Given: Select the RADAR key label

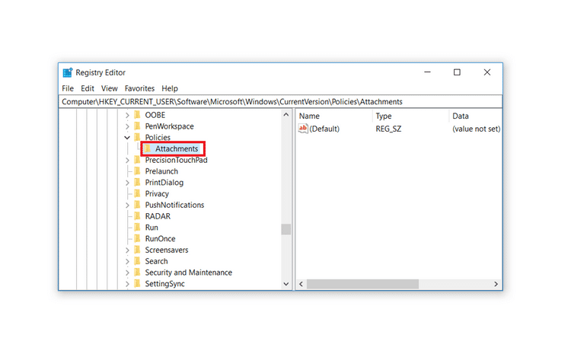Looking at the screenshot, I should point(158,216).
